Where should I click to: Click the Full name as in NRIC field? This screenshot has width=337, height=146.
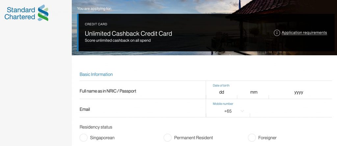pyautogui.click(x=142, y=91)
